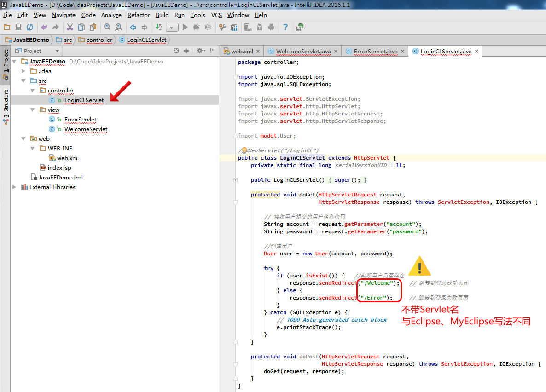The image size is (546, 392).
Task: Open the Project Structure icon
Action: [x=234, y=27]
